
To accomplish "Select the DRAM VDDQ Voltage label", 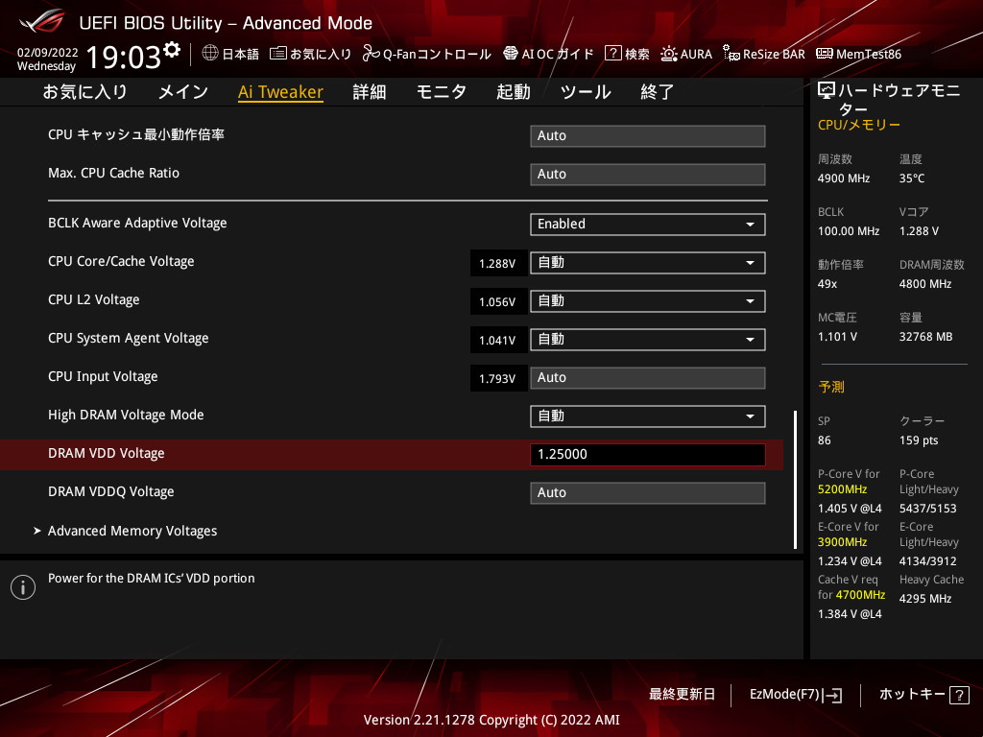I will tap(111, 492).
